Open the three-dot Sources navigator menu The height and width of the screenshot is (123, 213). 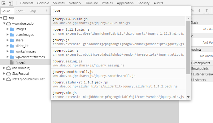pos(47,11)
